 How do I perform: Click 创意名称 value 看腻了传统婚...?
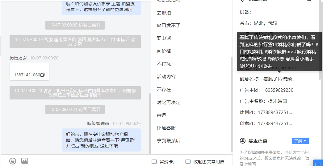[279, 79]
